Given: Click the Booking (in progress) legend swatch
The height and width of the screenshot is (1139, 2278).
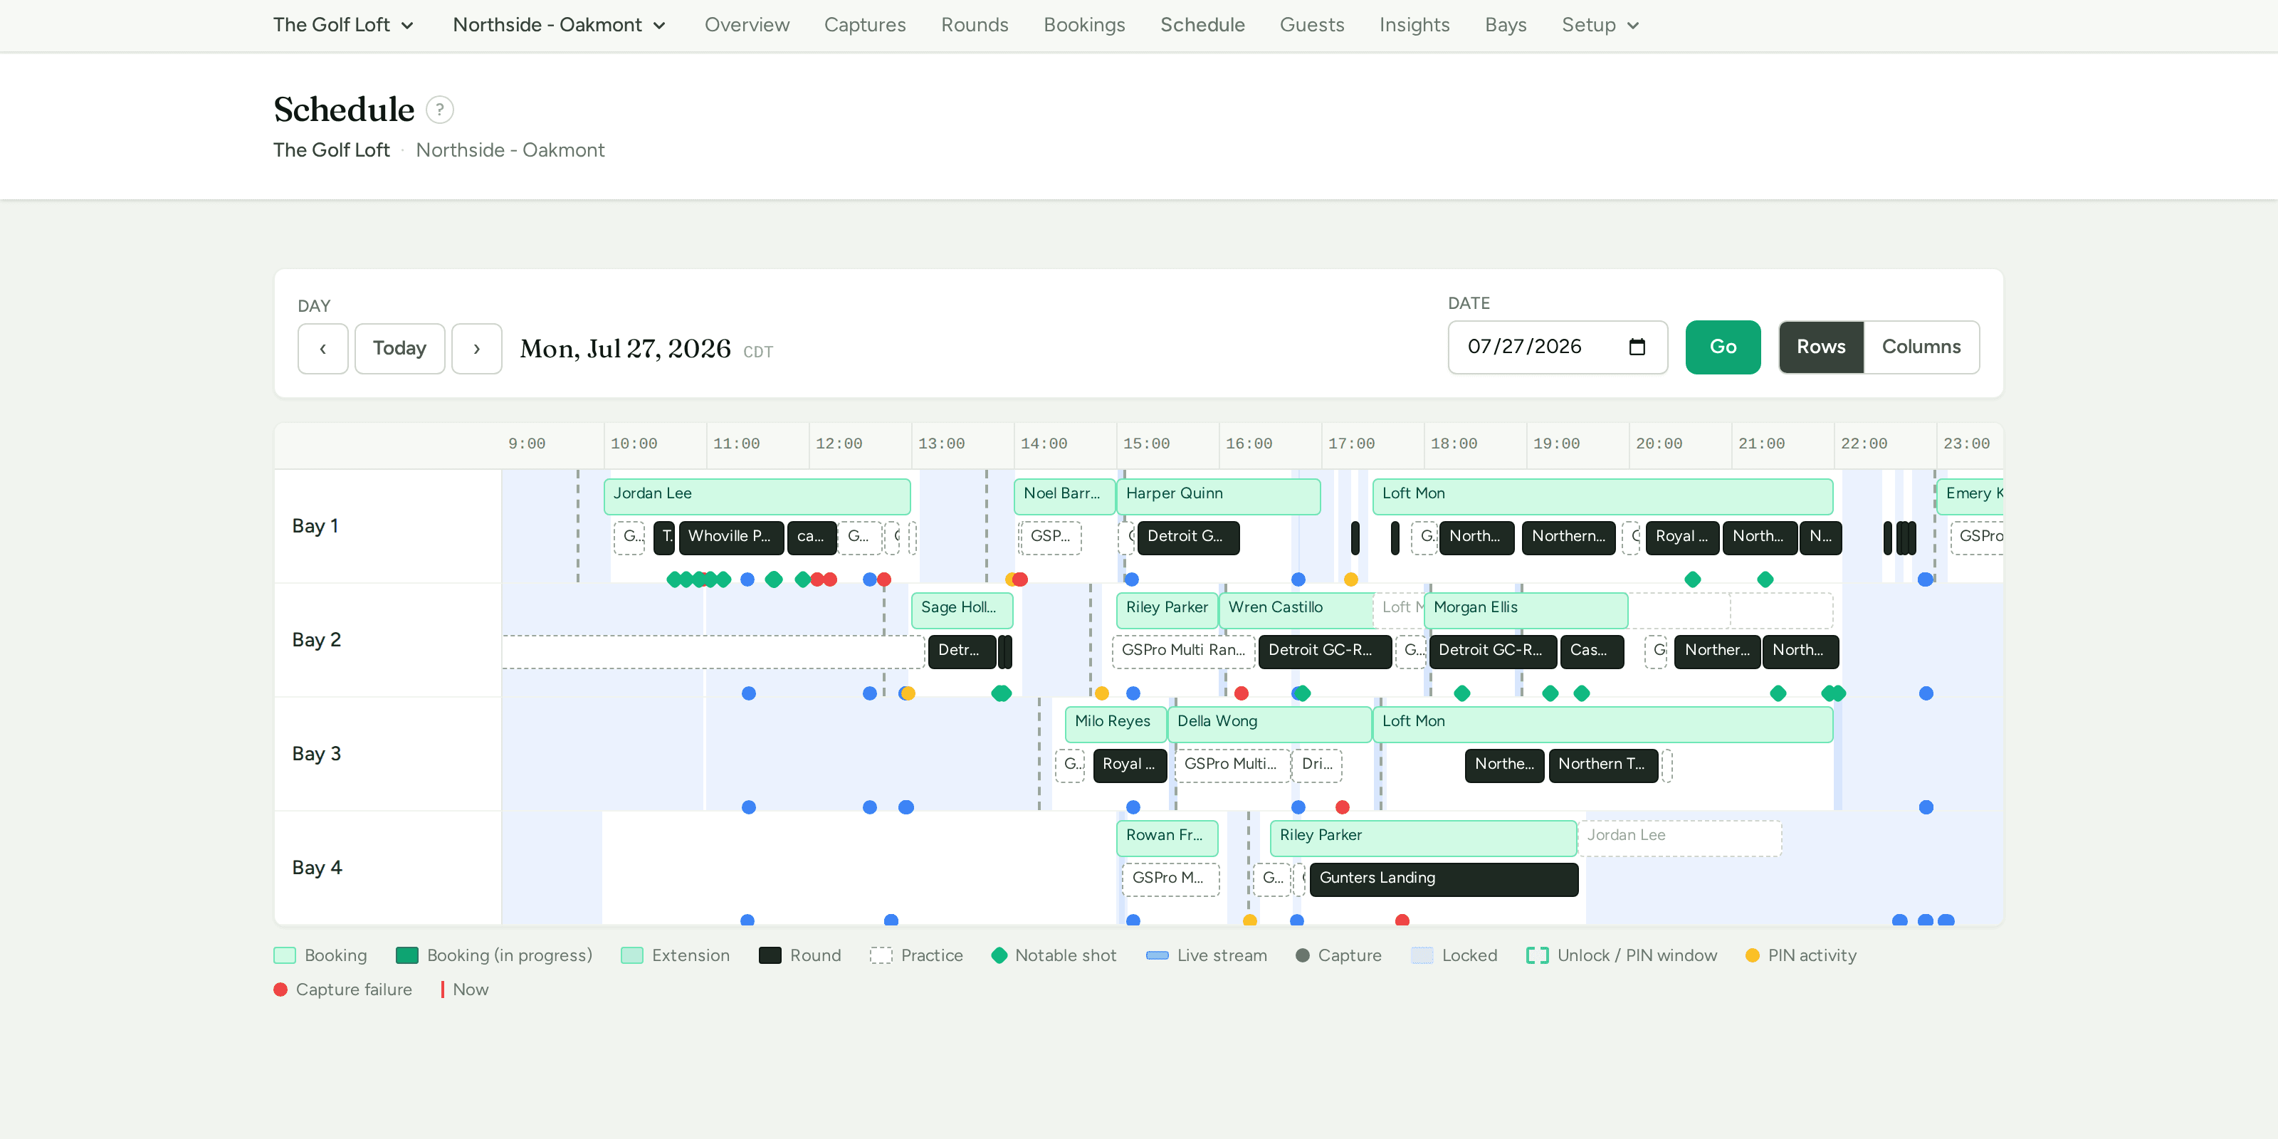Looking at the screenshot, I should pos(406,956).
